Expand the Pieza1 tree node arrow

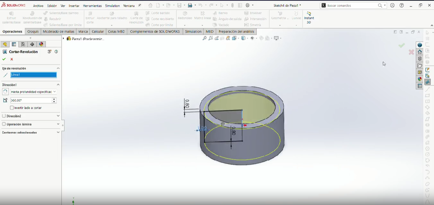pyautogui.click(x=64, y=38)
